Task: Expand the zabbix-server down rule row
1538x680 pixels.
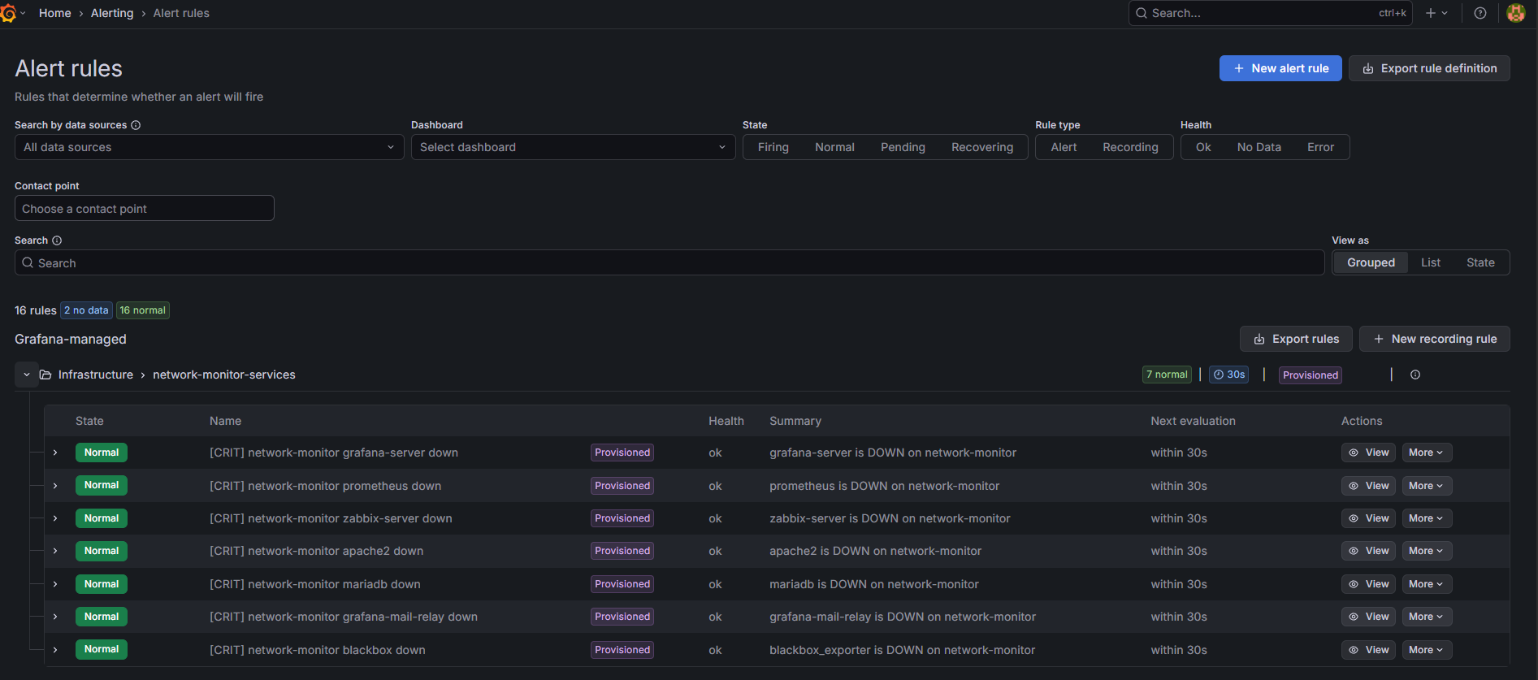Action: 55,518
